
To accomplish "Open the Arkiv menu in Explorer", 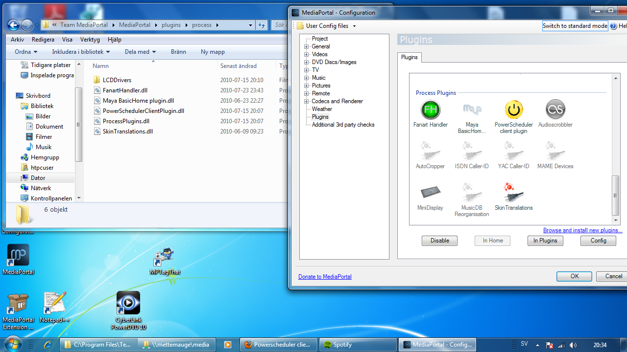I will [17, 40].
